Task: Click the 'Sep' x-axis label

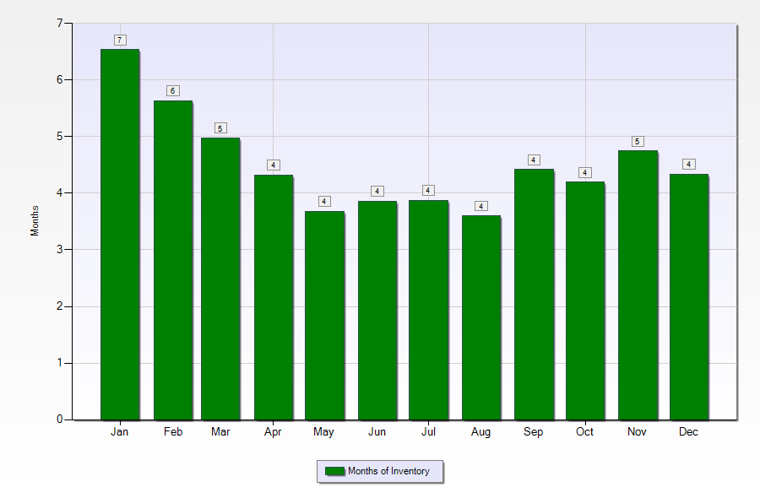Action: (533, 432)
